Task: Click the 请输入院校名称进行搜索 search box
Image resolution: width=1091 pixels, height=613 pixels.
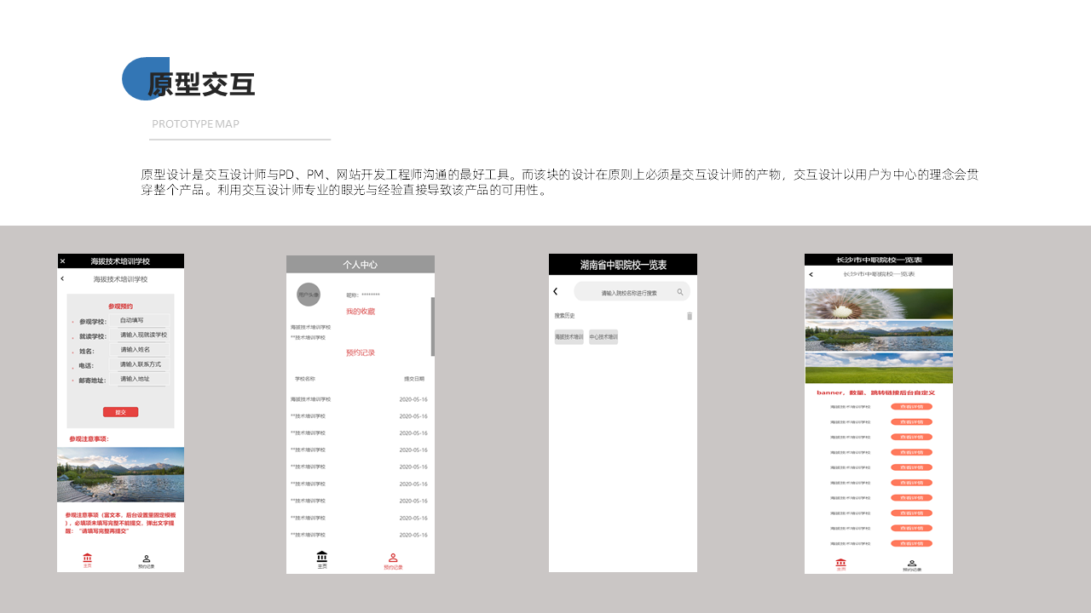Action: point(629,292)
